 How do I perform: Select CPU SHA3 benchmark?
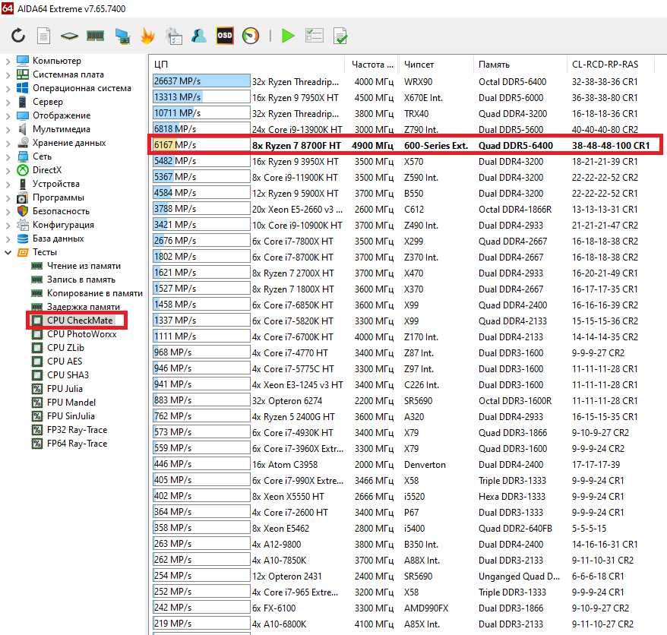click(68, 374)
